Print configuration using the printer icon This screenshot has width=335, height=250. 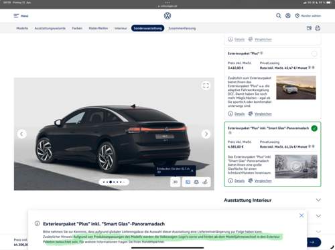click(318, 28)
